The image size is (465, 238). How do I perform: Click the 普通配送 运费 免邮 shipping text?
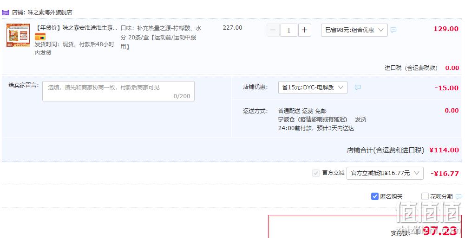pos(302,111)
